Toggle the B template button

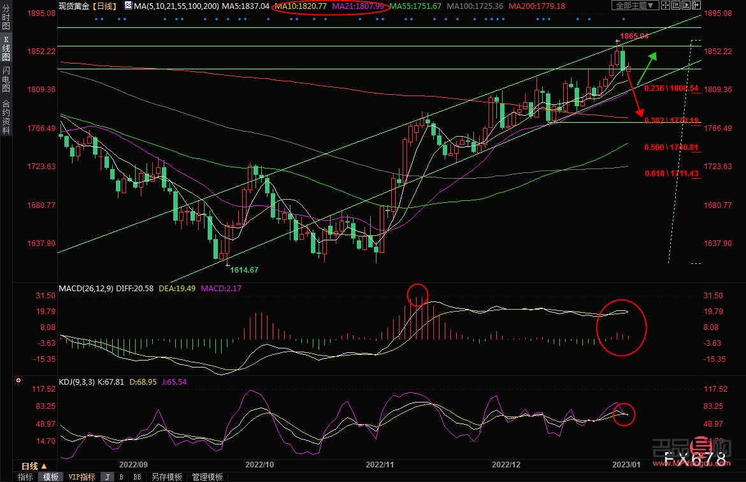(121, 477)
